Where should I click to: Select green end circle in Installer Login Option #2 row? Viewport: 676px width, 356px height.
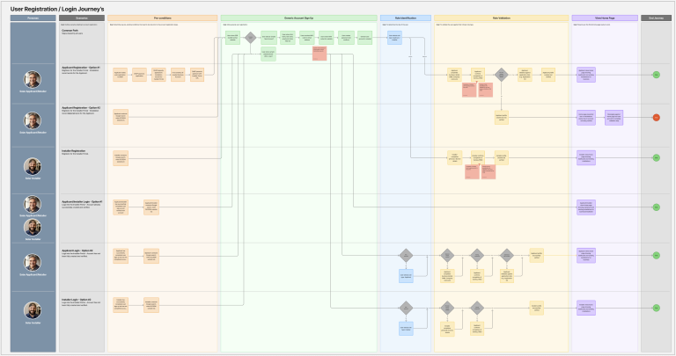coord(656,309)
